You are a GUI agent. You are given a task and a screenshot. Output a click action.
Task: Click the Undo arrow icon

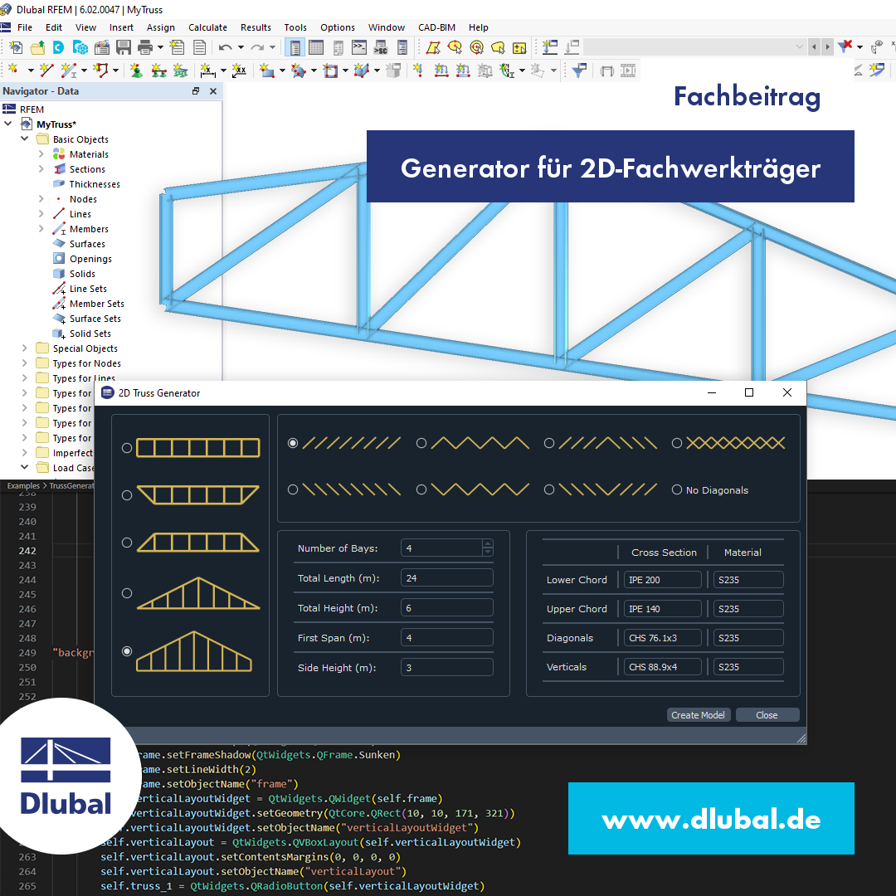(x=225, y=47)
